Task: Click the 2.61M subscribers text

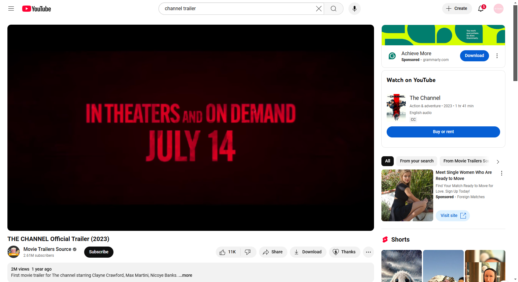Action: click(x=39, y=255)
